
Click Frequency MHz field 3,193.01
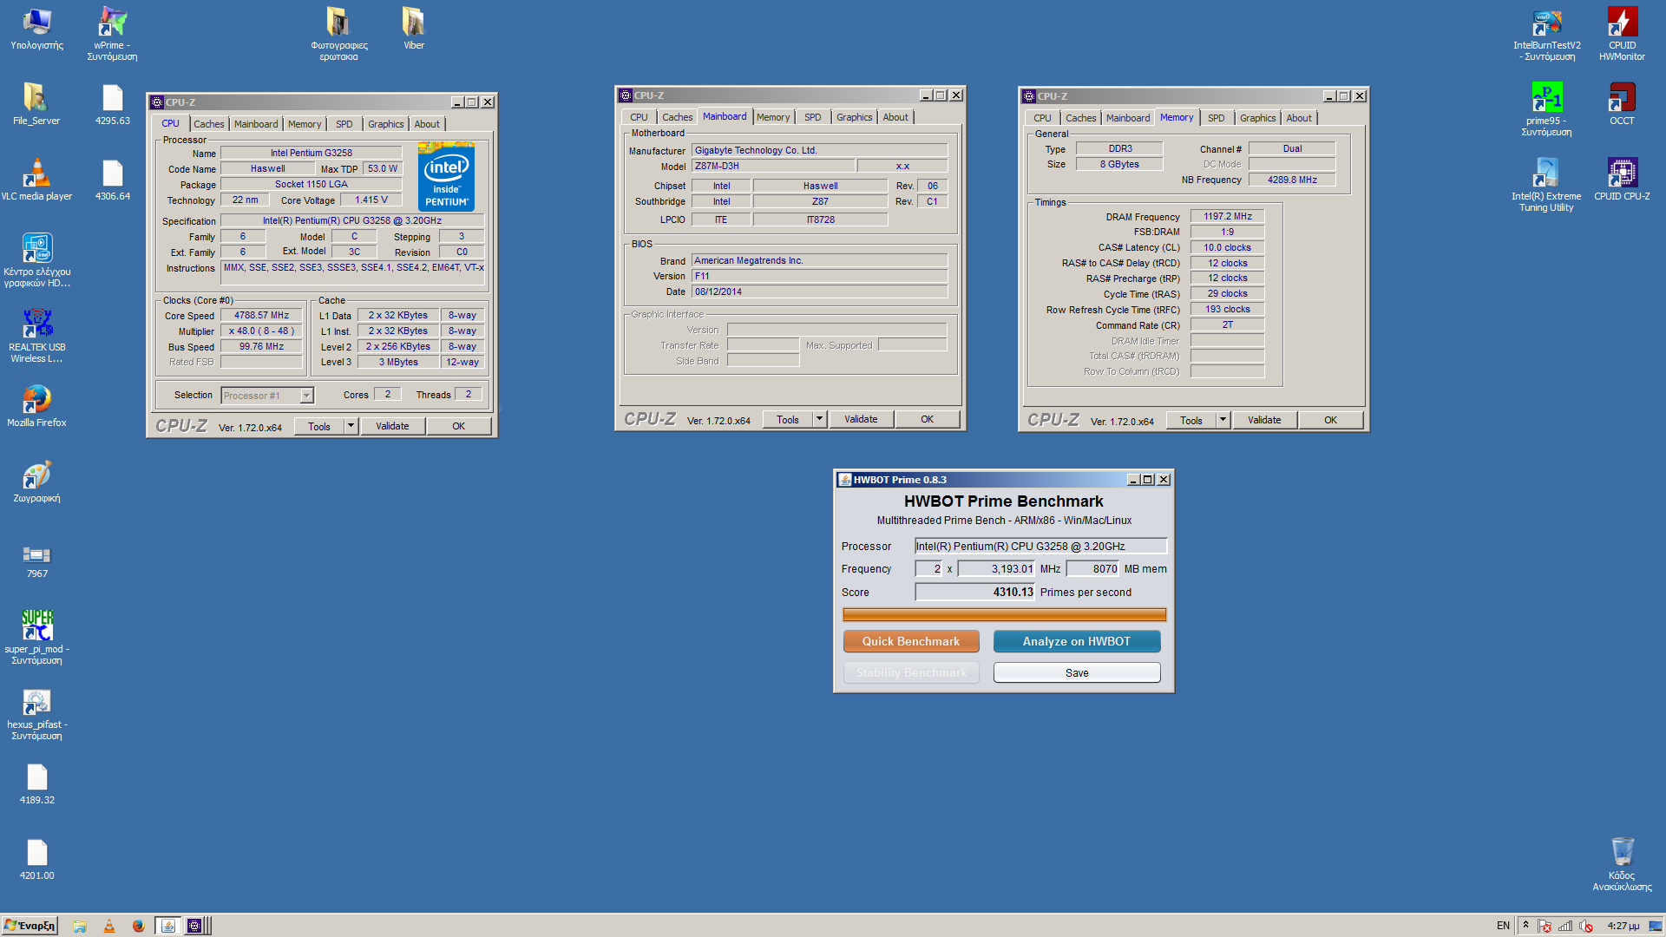coord(996,568)
